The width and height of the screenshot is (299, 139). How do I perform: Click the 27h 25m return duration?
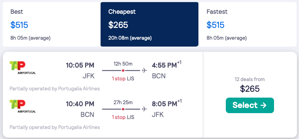coord(123,102)
